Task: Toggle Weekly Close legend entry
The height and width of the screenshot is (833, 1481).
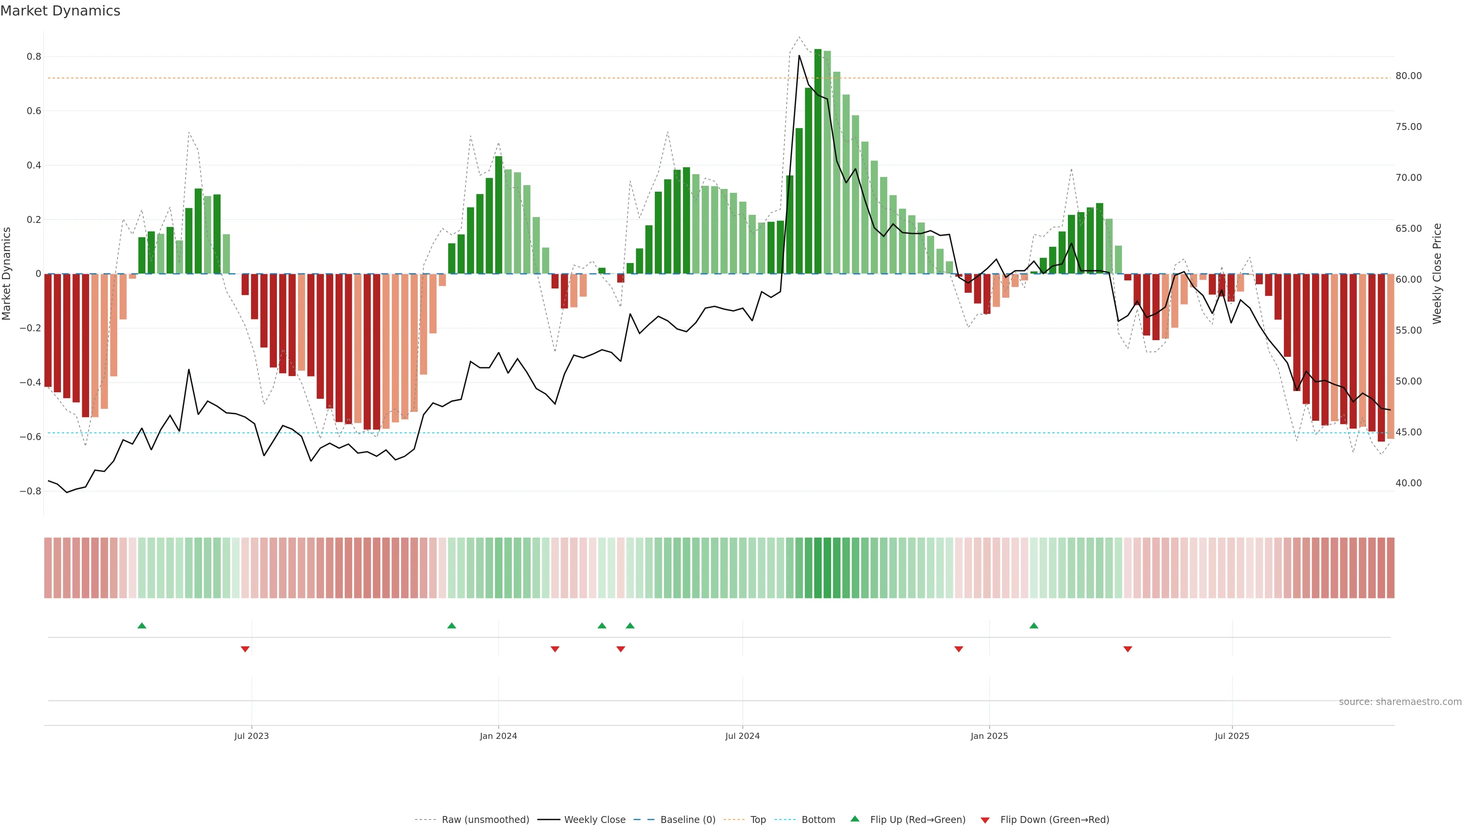Action: coord(594,820)
